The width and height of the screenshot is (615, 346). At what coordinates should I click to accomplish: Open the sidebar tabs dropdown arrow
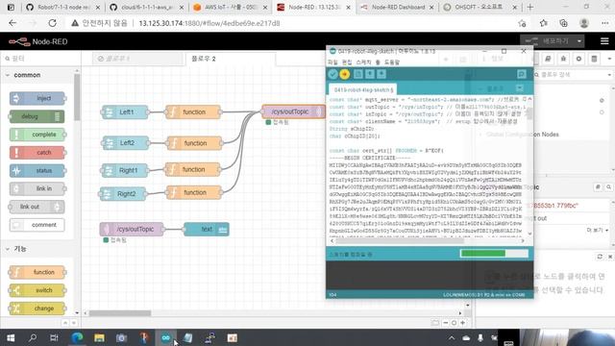(609, 59)
